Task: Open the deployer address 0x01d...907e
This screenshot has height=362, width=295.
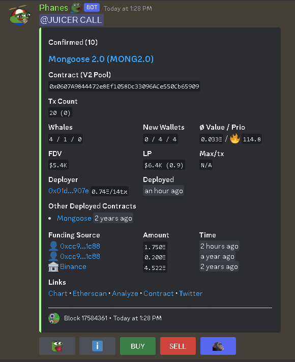Action: click(x=69, y=191)
